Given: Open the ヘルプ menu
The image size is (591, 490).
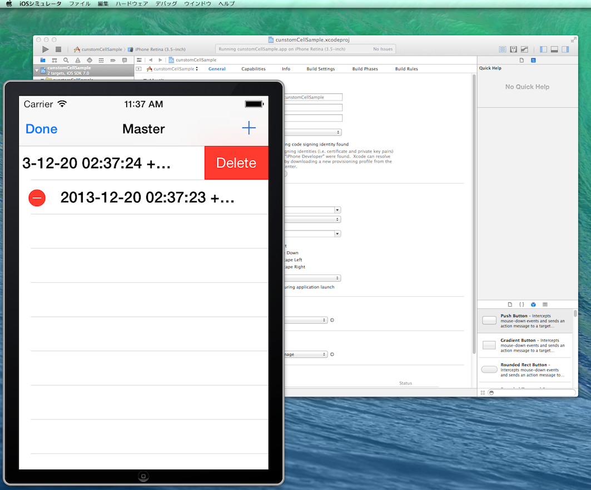Looking at the screenshot, I should click(x=226, y=4).
